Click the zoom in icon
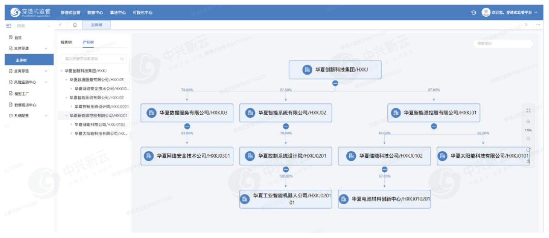Screen dimensions: 549x238 [528, 122]
